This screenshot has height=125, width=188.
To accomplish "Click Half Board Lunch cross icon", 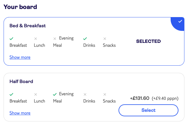I will click(x=36, y=94).
